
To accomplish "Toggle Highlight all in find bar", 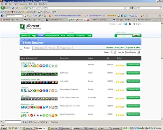I will tap(43, 122).
